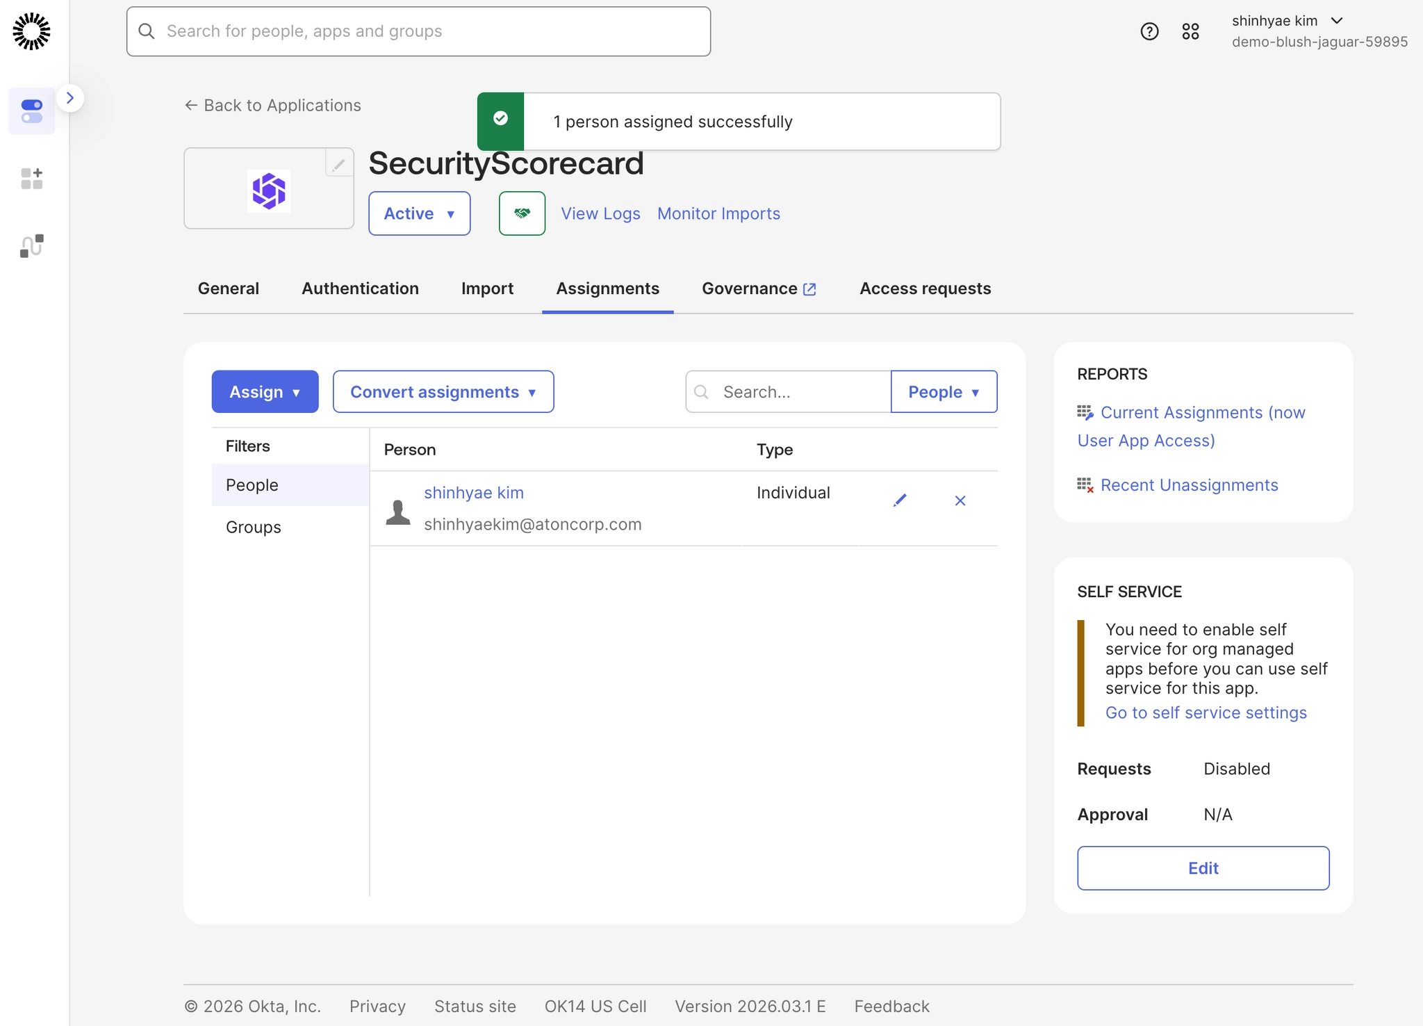Open the Import tab
The image size is (1423, 1026).
tap(487, 288)
